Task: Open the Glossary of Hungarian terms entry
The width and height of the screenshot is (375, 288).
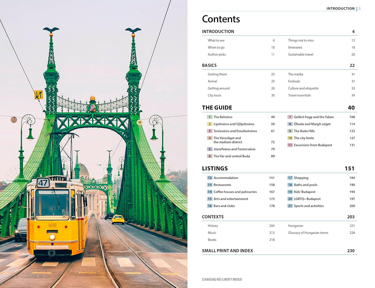Action: (308, 233)
